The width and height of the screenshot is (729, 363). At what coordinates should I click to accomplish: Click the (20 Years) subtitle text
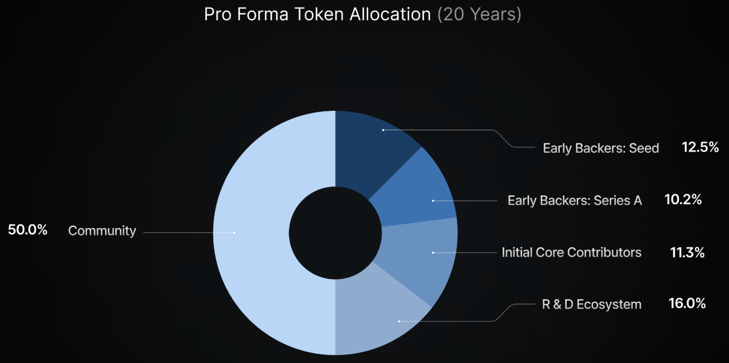tap(480, 15)
